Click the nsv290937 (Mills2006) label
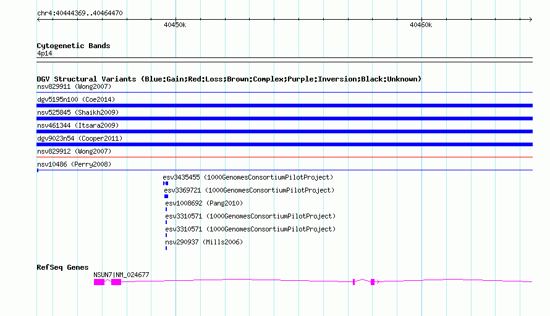The image size is (550, 316). [204, 242]
